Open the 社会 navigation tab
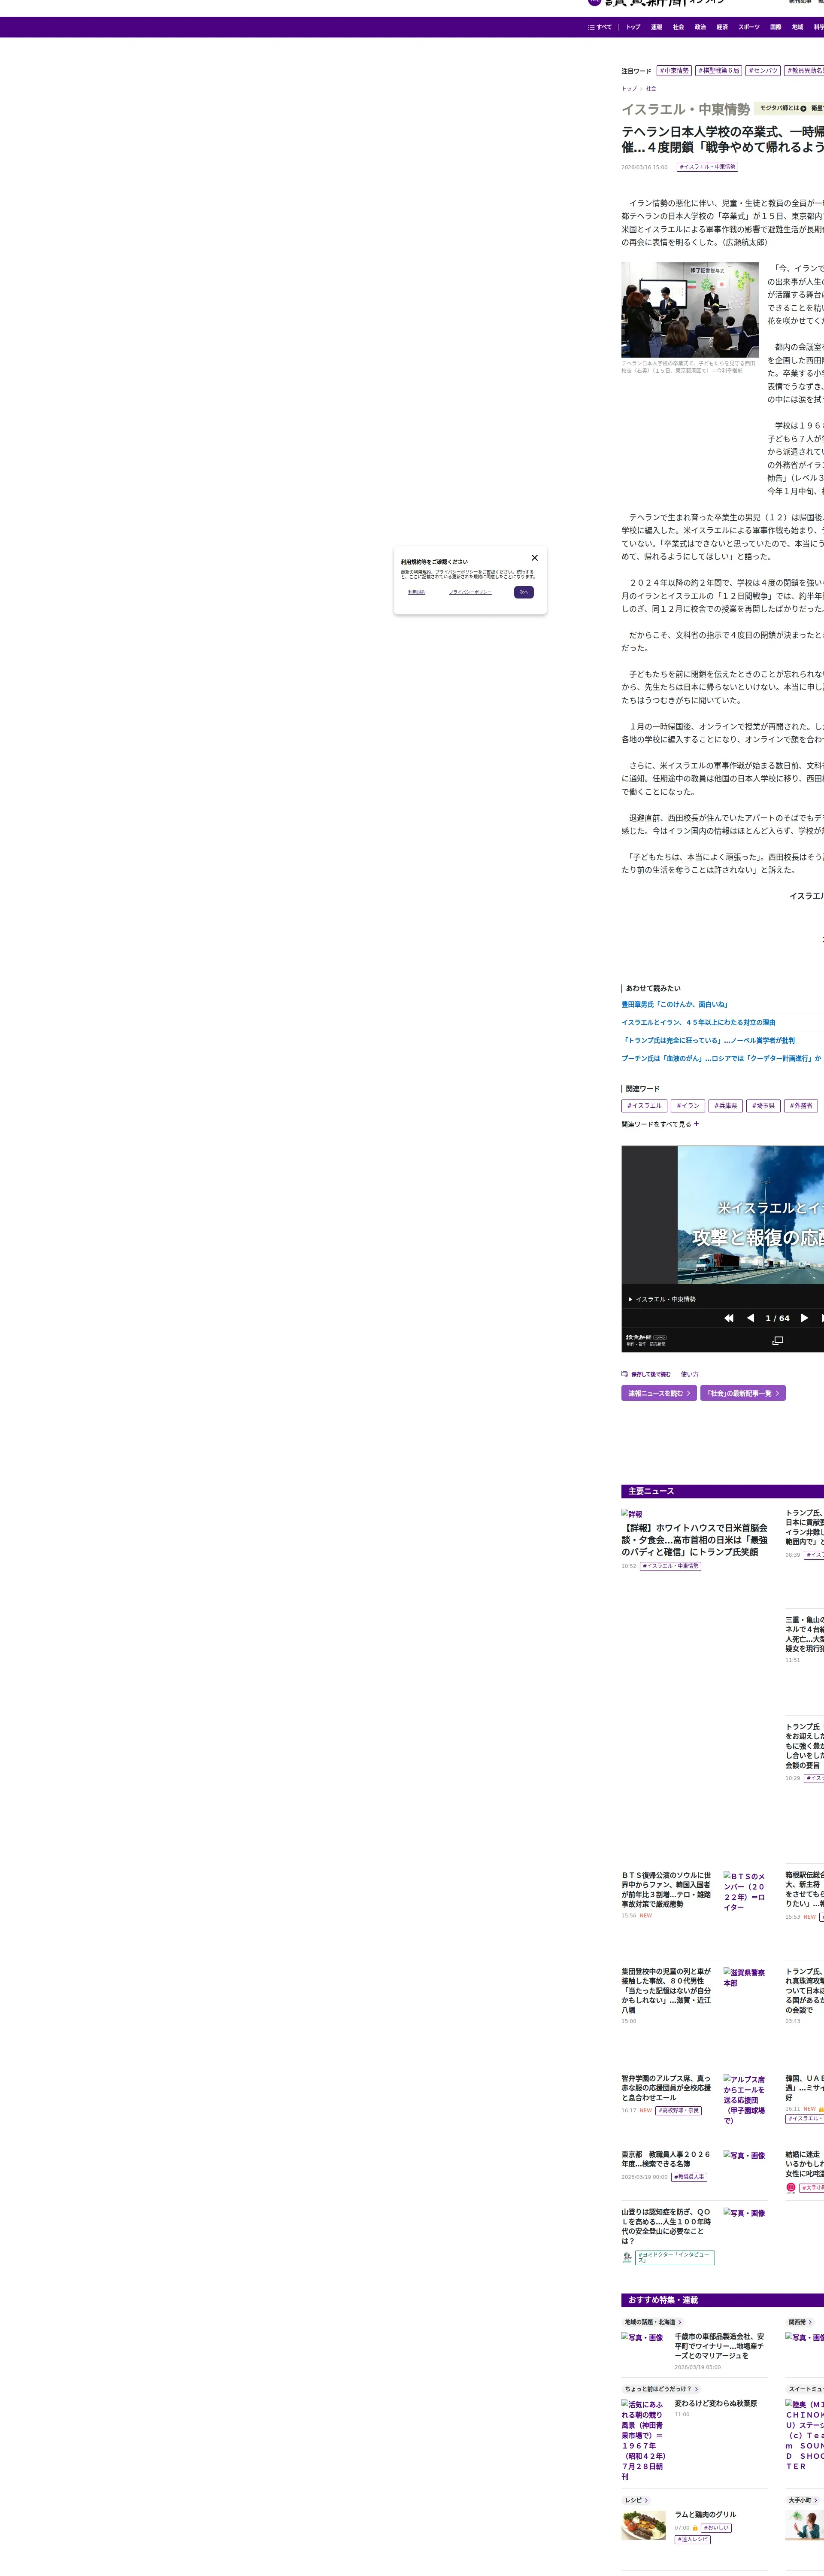824x2576 pixels. (x=678, y=27)
